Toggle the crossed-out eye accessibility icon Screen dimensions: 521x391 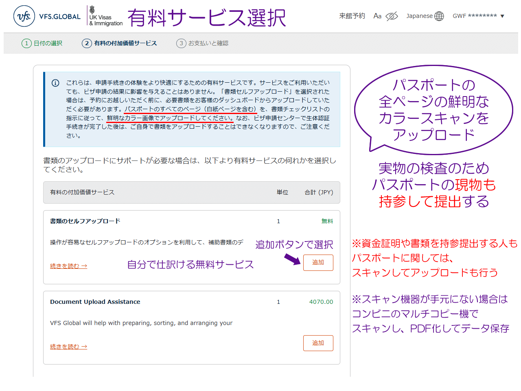[x=392, y=16]
